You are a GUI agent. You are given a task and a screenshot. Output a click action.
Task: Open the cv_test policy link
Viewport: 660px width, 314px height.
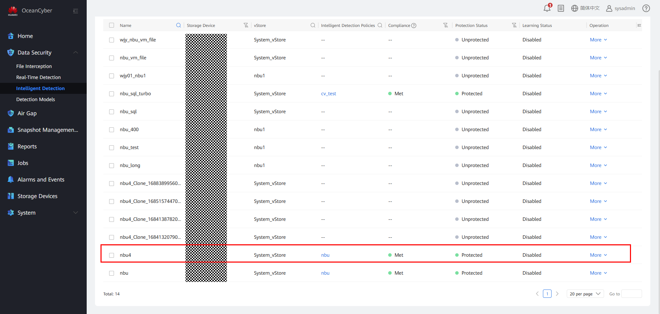328,94
